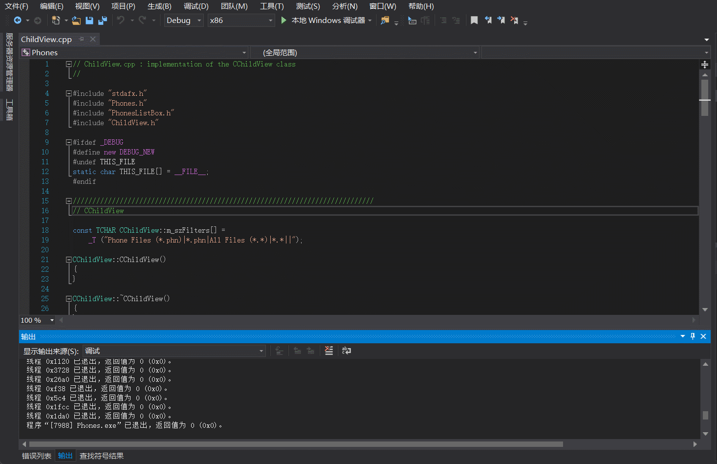Image resolution: width=717 pixels, height=464 pixels.
Task: Click the Find in Files toolbar icon
Action: 385,20
